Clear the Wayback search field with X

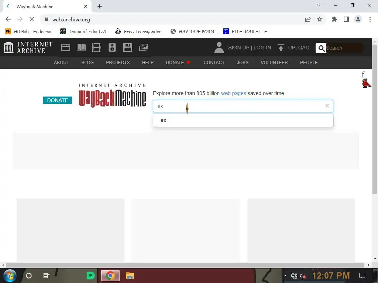click(327, 106)
